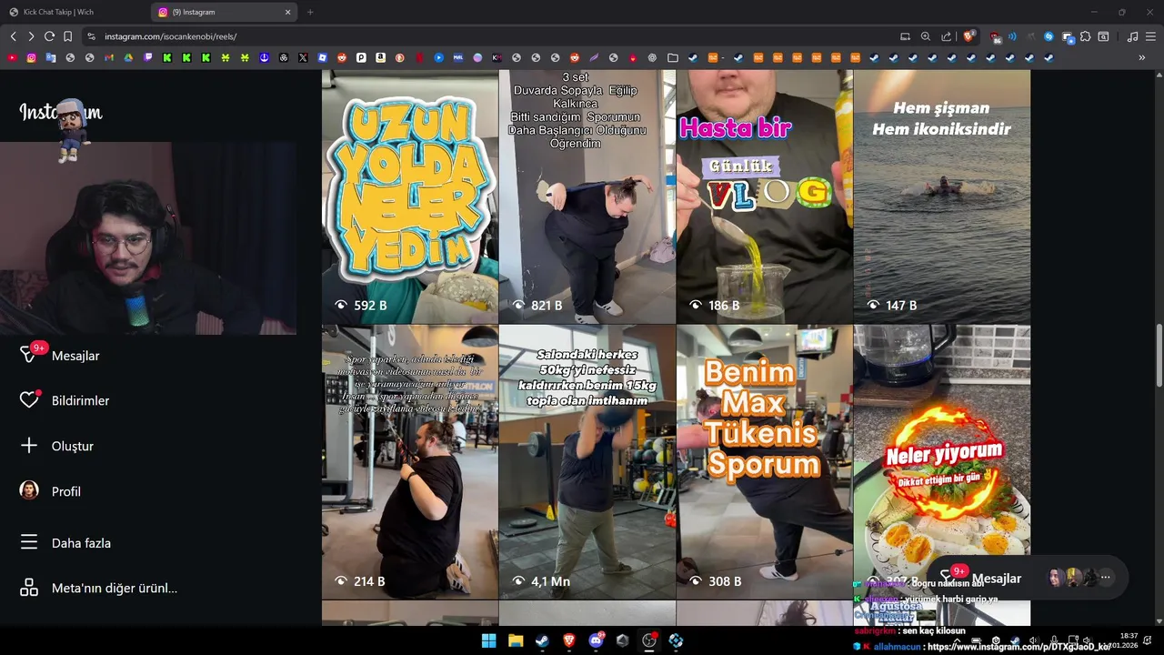Open the reel with 821 B views

[x=587, y=196]
